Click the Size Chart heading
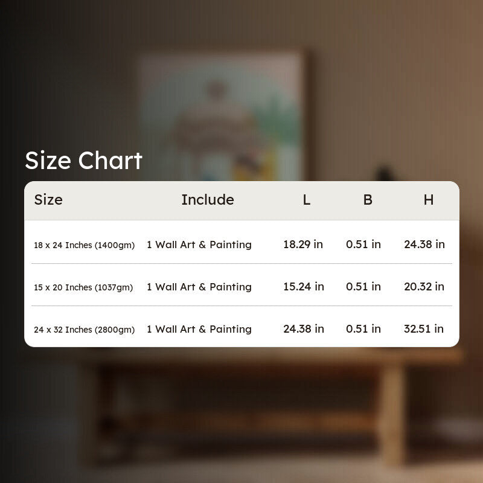The image size is (483, 483). tap(83, 161)
